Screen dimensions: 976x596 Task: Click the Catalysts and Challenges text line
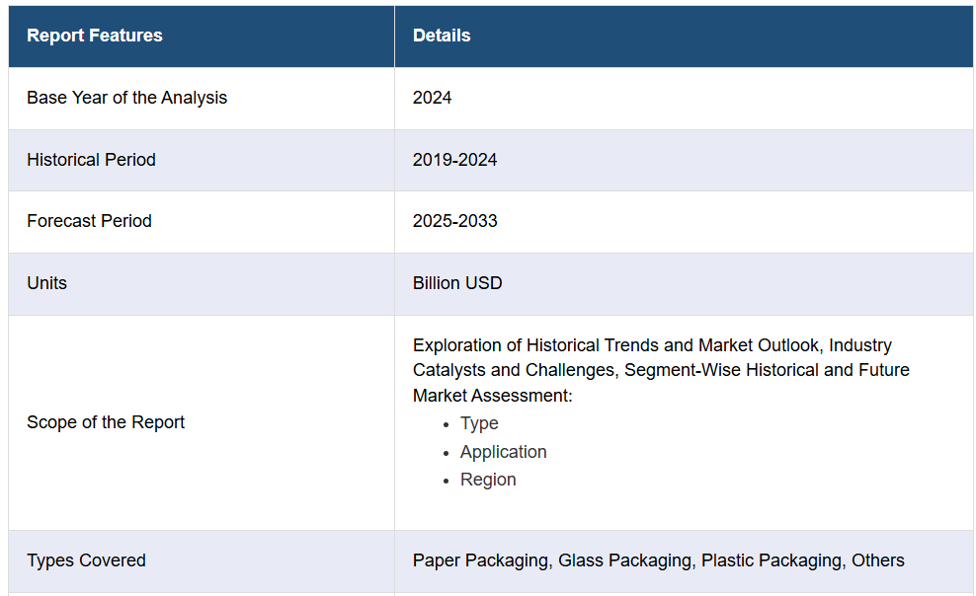(661, 370)
